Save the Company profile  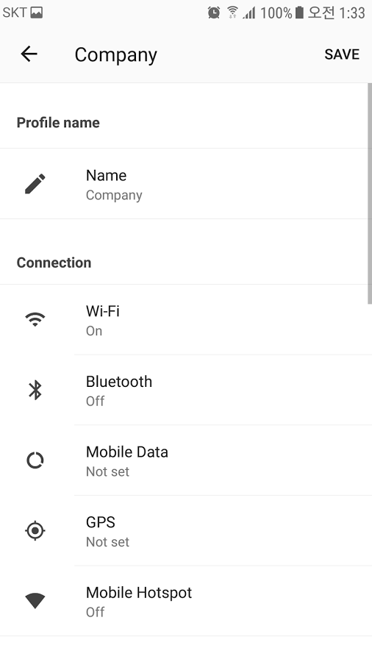[342, 54]
